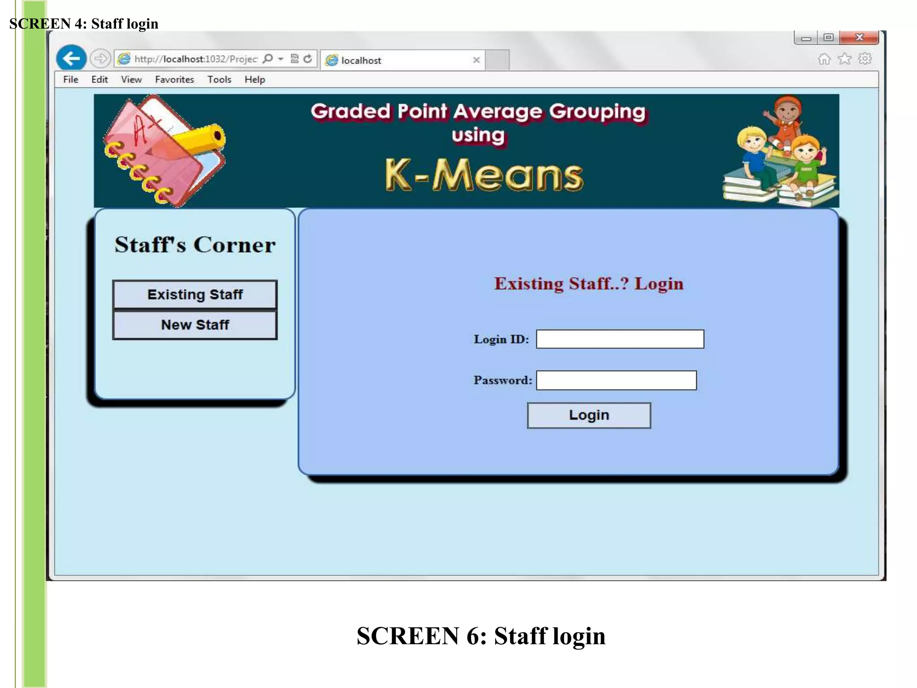Focus the Password input field

[x=617, y=380]
